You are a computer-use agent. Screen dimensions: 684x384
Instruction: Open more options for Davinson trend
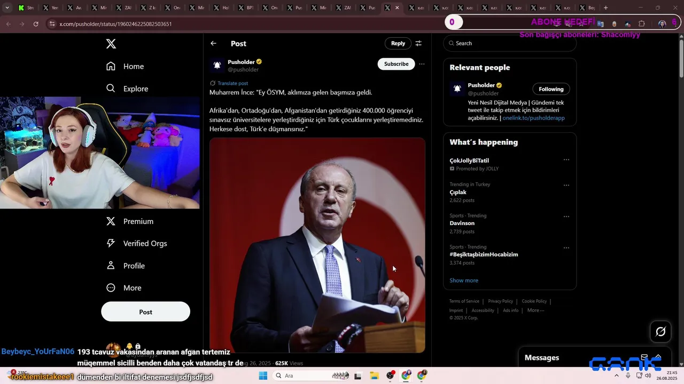coord(566,217)
